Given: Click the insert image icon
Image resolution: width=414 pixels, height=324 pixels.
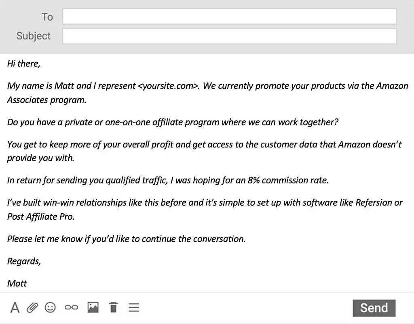Looking at the screenshot, I should tap(93, 307).
